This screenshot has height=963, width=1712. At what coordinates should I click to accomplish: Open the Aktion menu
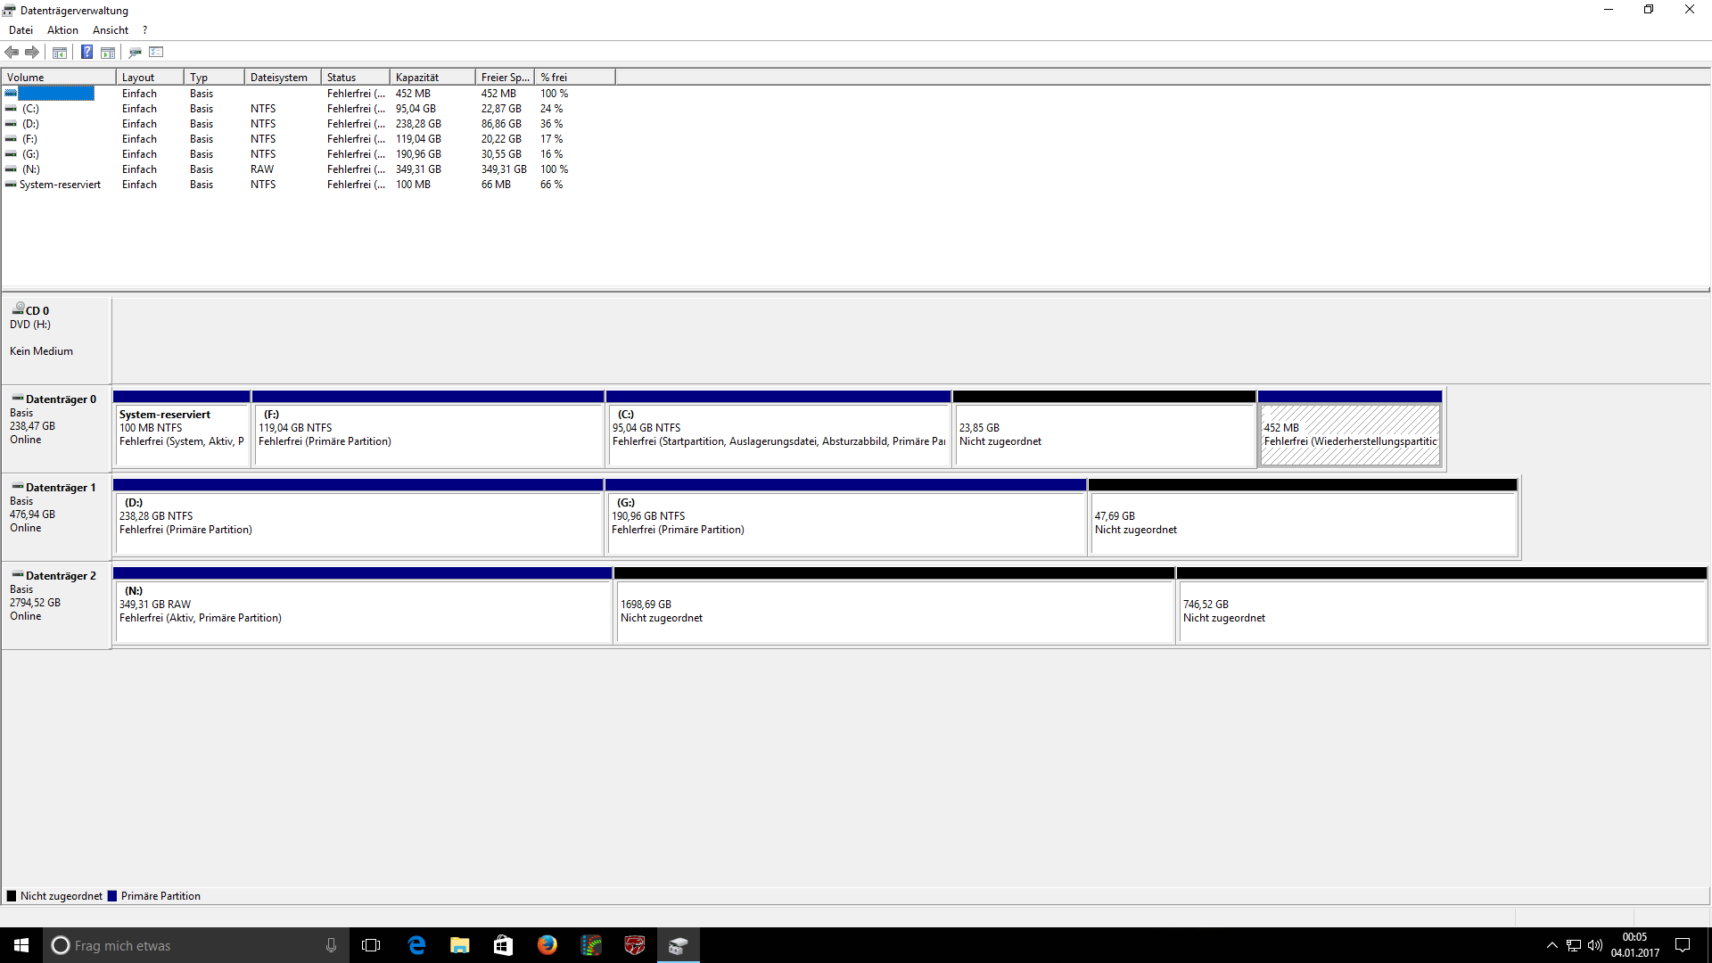62,29
